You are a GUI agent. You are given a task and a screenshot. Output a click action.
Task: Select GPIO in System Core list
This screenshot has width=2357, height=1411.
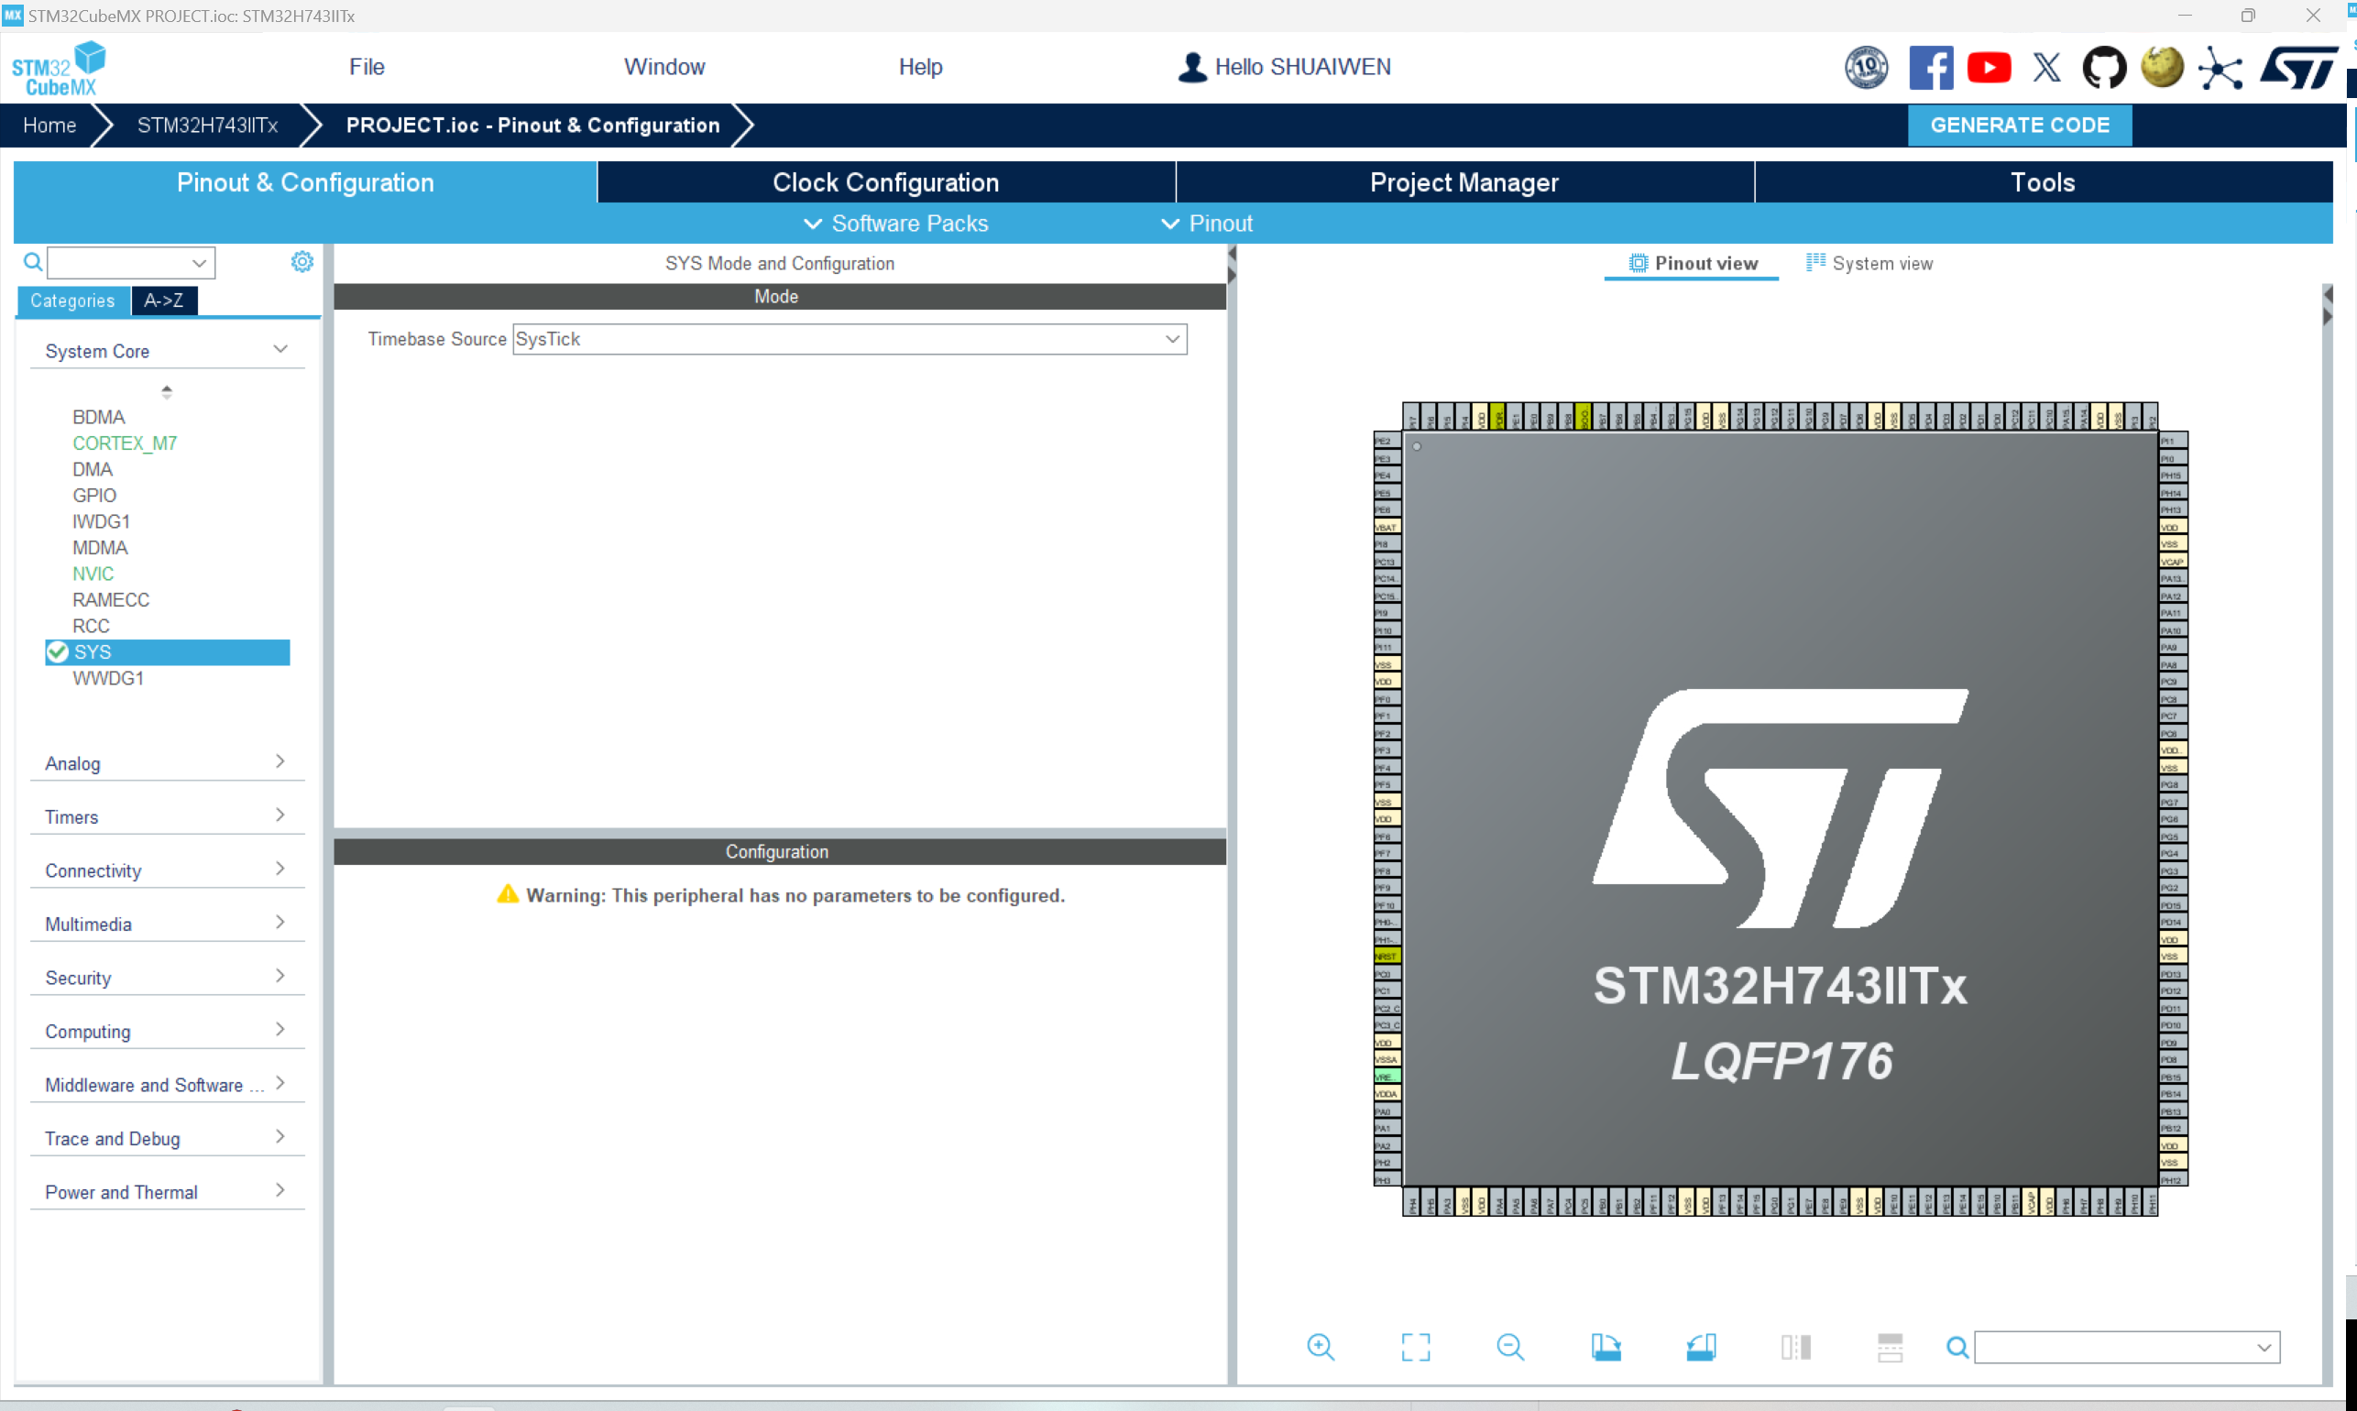pyautogui.click(x=94, y=496)
